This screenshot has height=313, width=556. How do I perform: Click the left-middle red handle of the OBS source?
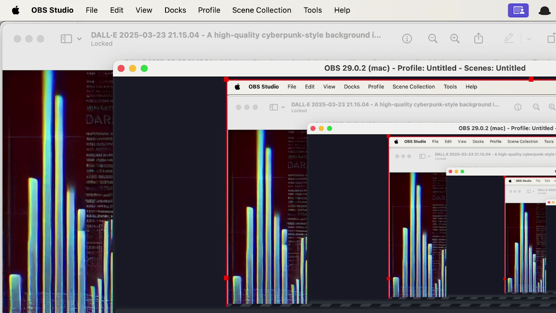coord(226,278)
